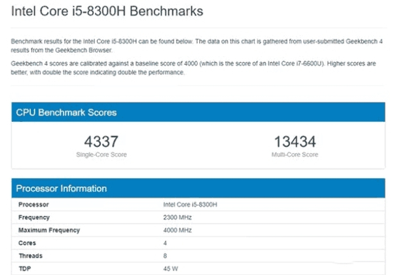Click the Cores row label
Screen dimensions: 413x275
pos(27,243)
